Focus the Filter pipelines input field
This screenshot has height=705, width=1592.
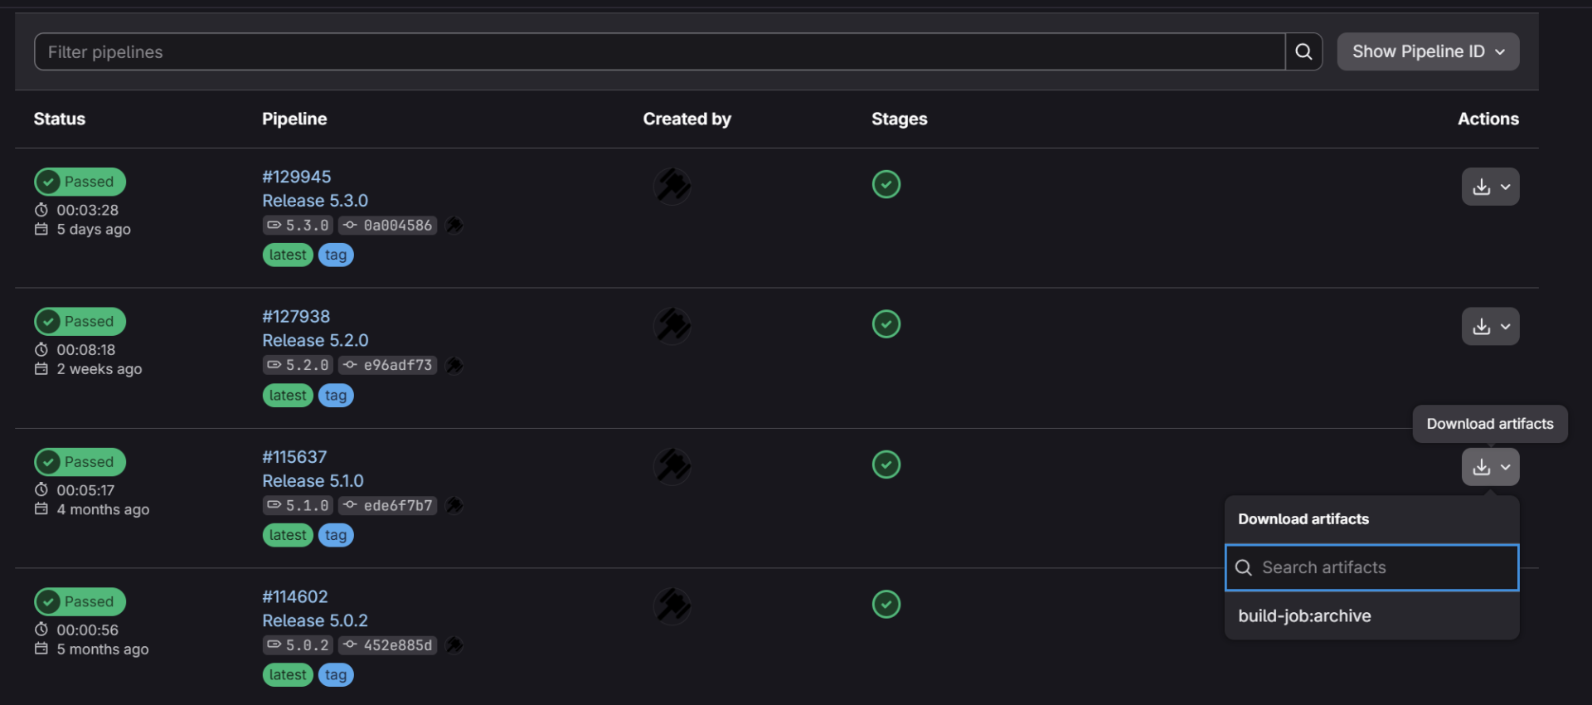pos(660,51)
